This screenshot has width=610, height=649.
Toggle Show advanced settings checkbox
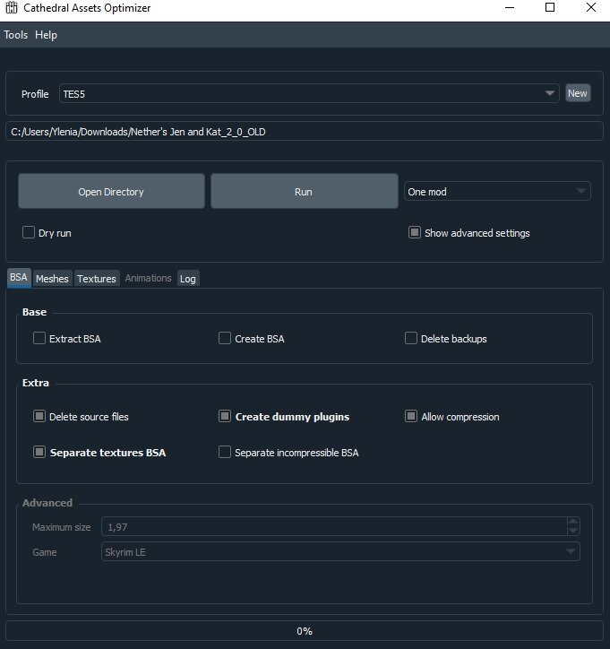(415, 232)
